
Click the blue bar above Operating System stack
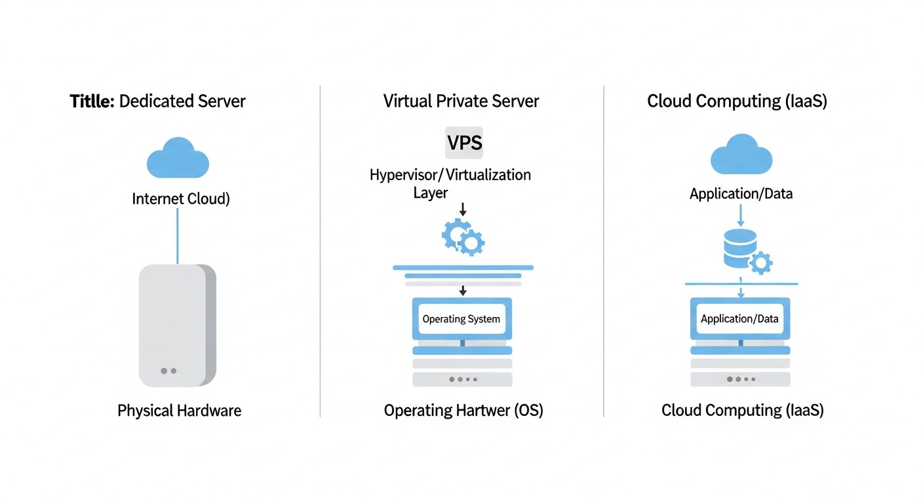click(x=463, y=268)
